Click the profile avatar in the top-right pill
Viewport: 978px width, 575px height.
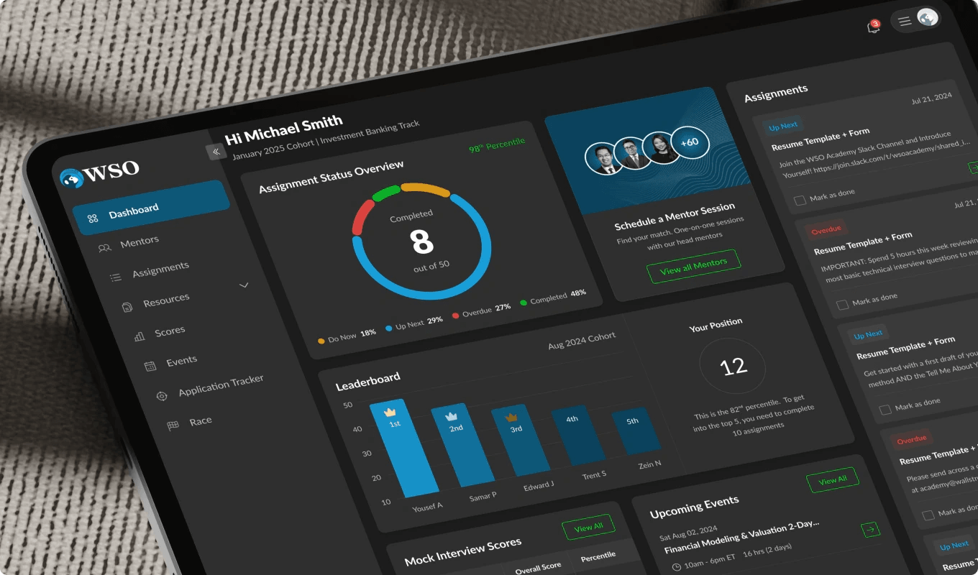click(x=927, y=18)
